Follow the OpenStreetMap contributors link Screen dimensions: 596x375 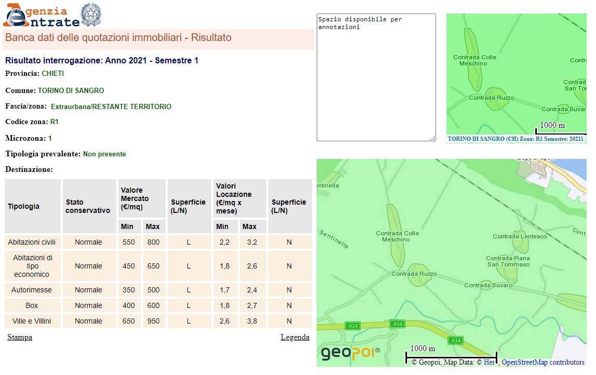(x=543, y=363)
